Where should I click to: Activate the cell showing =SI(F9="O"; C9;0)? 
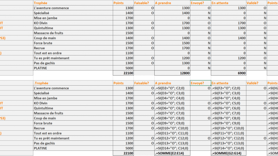click(x=229, y=123)
